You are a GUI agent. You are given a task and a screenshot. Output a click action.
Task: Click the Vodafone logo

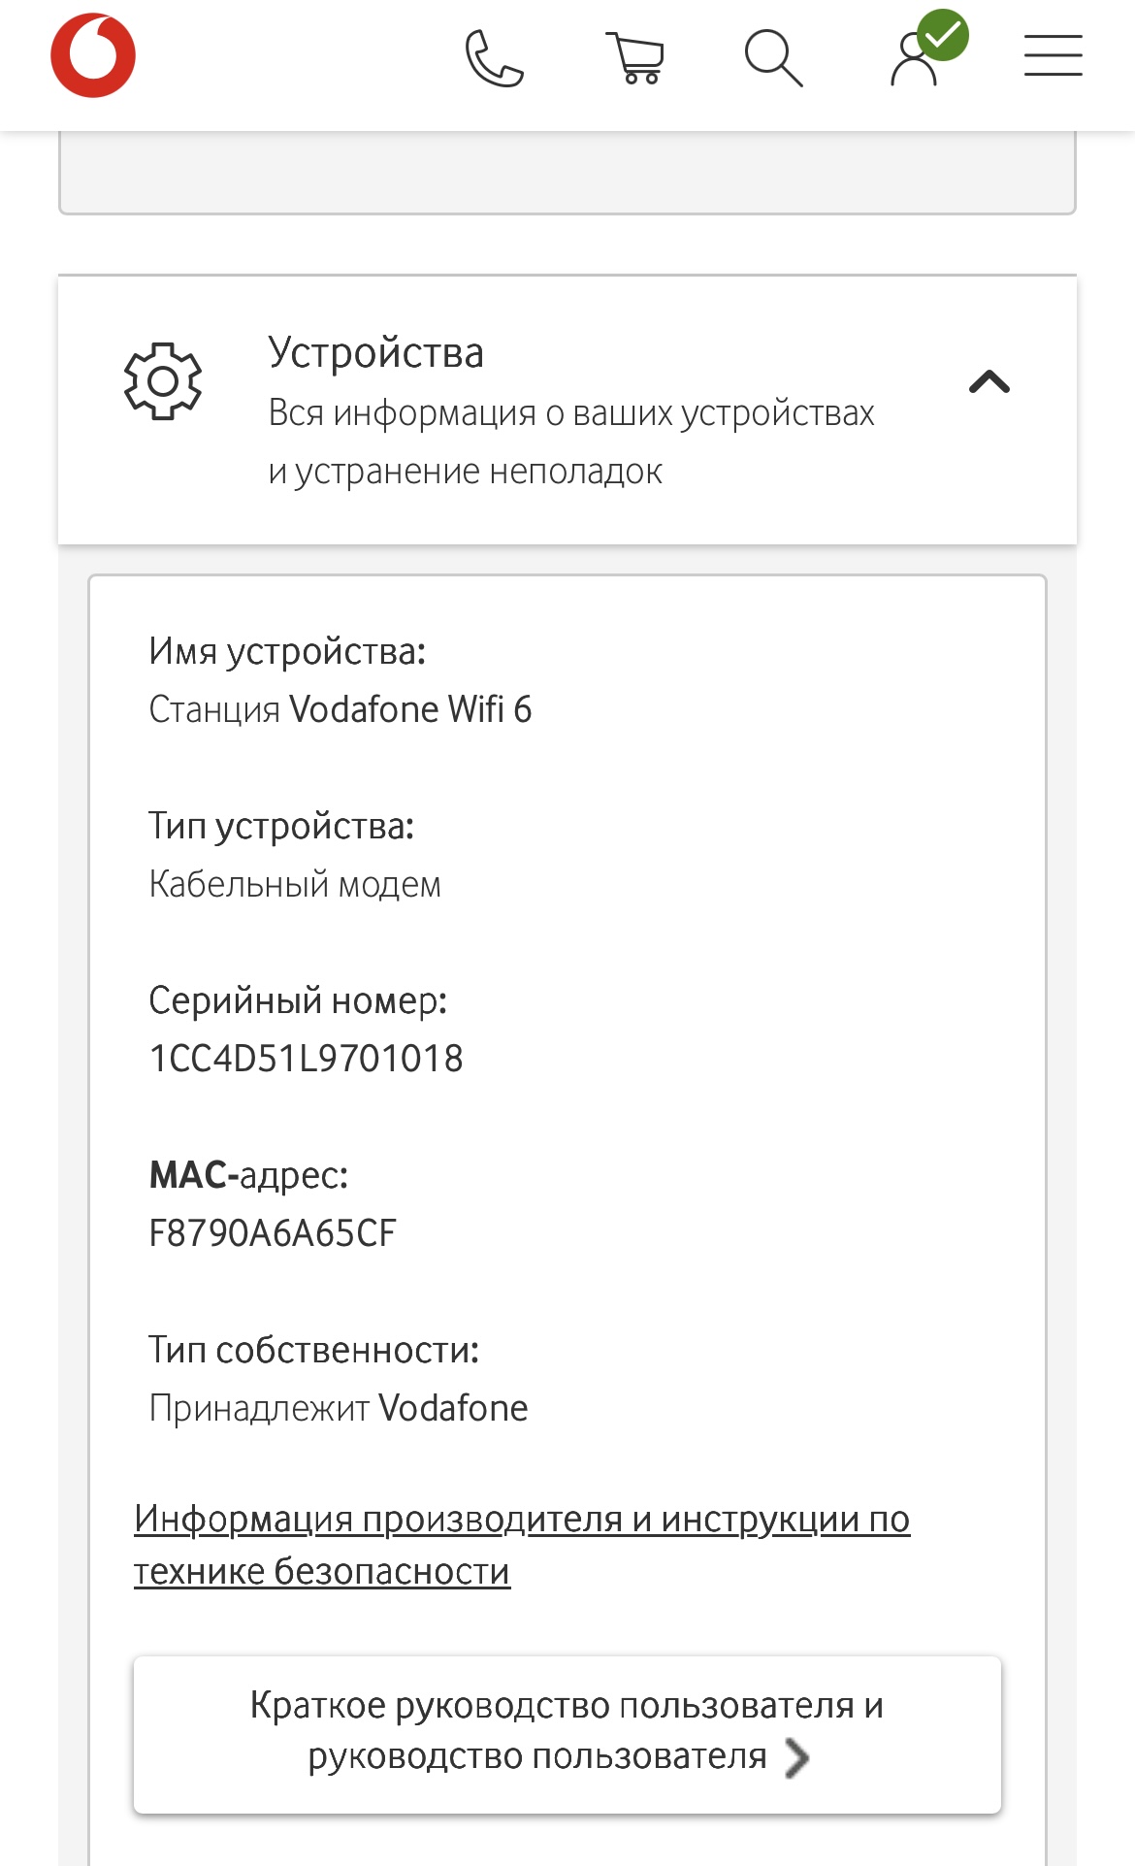(93, 55)
